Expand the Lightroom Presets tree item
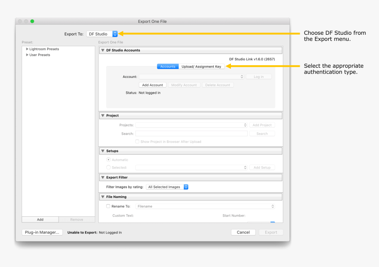Viewport: 379px width, 267px height. coord(27,49)
